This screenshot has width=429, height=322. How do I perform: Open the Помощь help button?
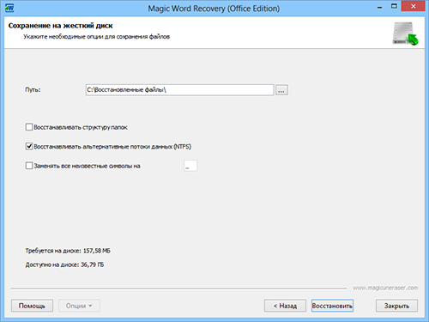tap(32, 306)
